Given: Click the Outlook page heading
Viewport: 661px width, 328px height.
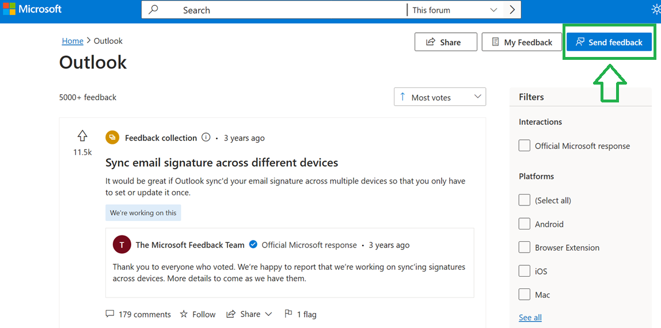Looking at the screenshot, I should coord(93,62).
